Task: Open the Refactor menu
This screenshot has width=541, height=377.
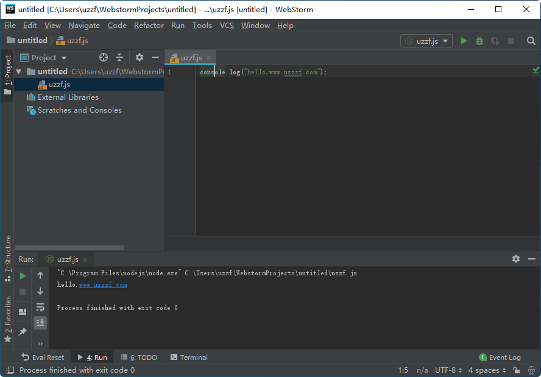Action: click(149, 26)
